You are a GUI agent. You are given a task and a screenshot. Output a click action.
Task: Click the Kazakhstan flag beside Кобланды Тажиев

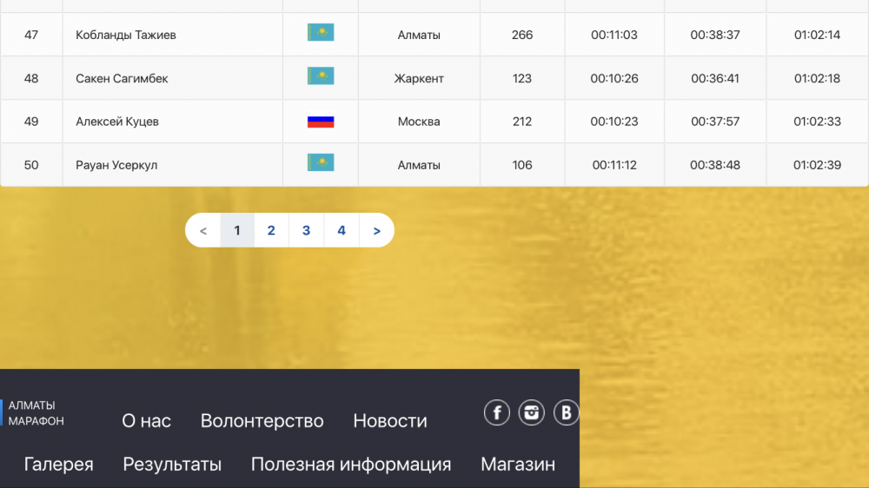pos(321,33)
